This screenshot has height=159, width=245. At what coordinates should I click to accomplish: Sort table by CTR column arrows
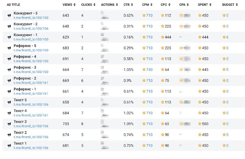click(132, 5)
